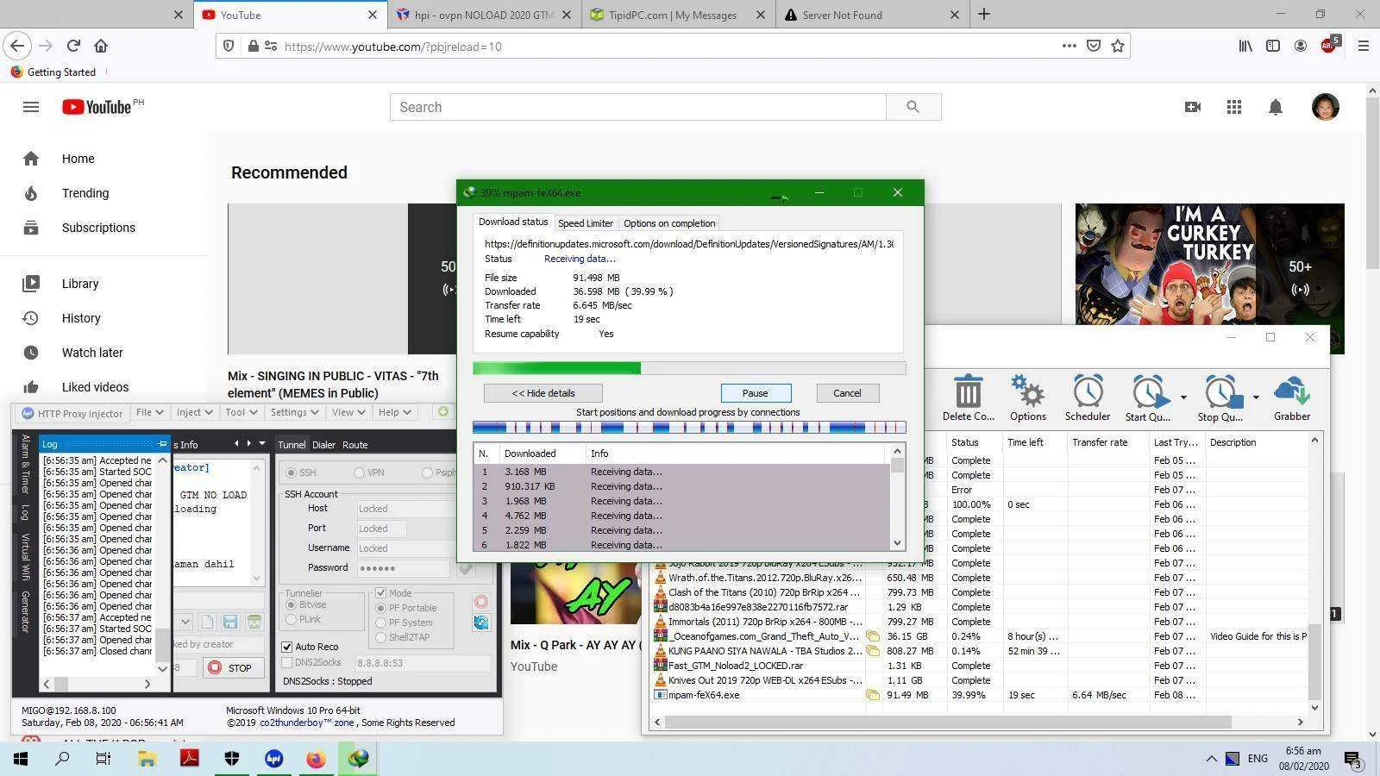Click HTTP Proxy Injector new file icon
The width and height of the screenshot is (1380, 776).
(207, 622)
